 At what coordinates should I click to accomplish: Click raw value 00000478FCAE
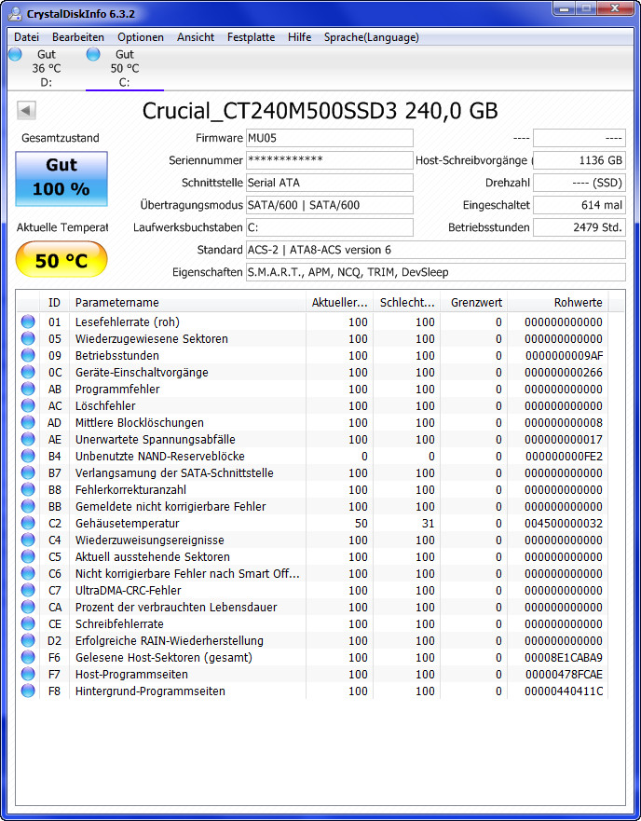pyautogui.click(x=564, y=674)
